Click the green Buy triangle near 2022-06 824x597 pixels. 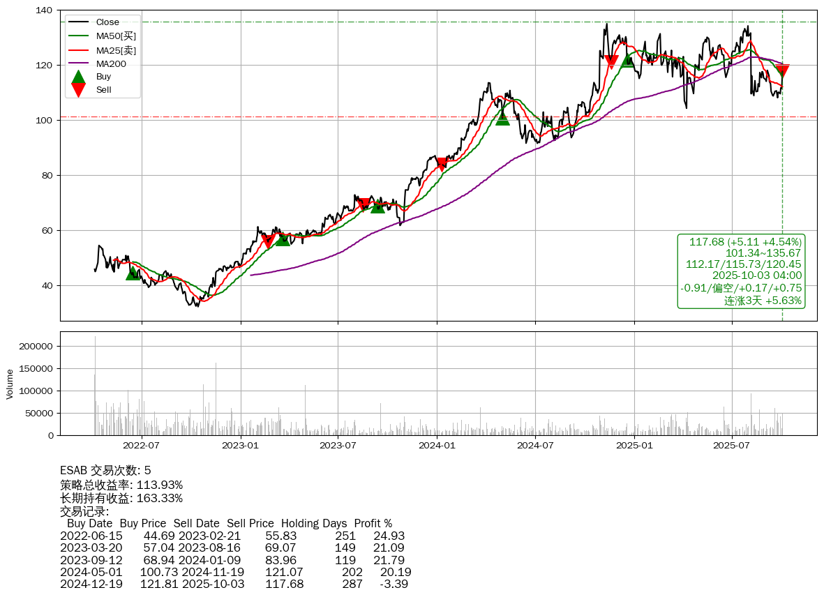pos(133,273)
